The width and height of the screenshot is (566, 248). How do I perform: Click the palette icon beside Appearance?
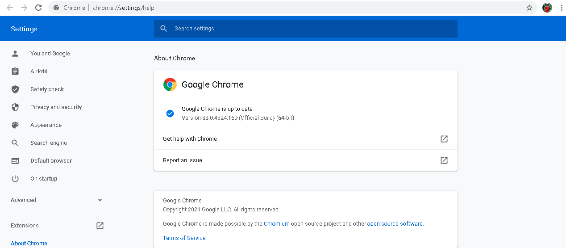pyautogui.click(x=15, y=125)
